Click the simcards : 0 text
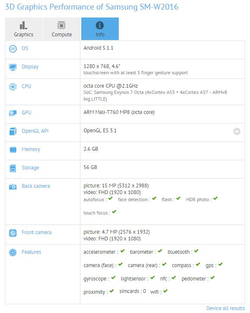Image resolution: width=250 pixels, height=313 pixels. coord(132,291)
